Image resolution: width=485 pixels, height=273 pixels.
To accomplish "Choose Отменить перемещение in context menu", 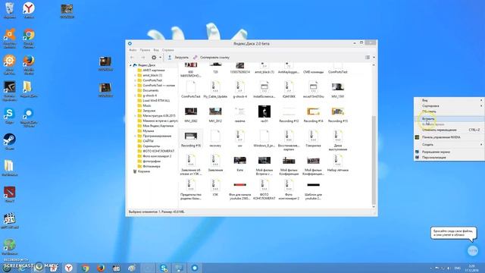I will [449, 130].
